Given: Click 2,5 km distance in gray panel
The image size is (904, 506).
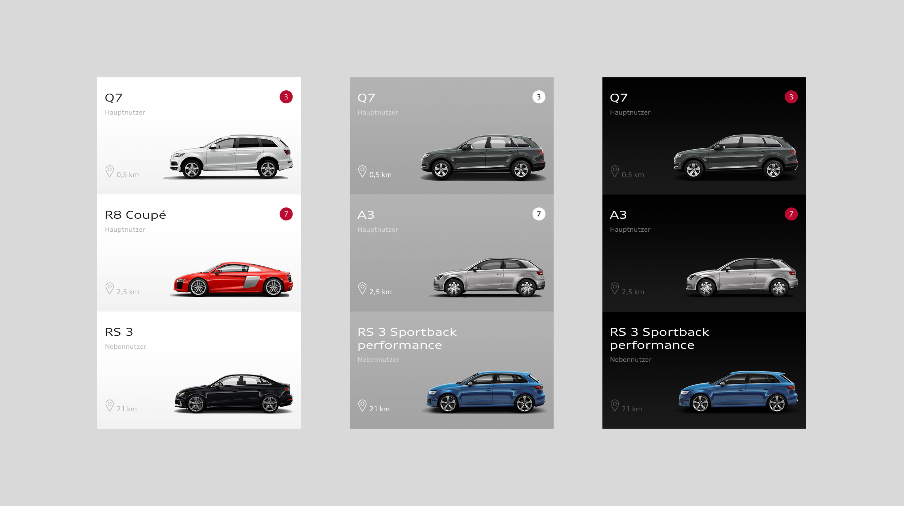Looking at the screenshot, I should pos(380,292).
